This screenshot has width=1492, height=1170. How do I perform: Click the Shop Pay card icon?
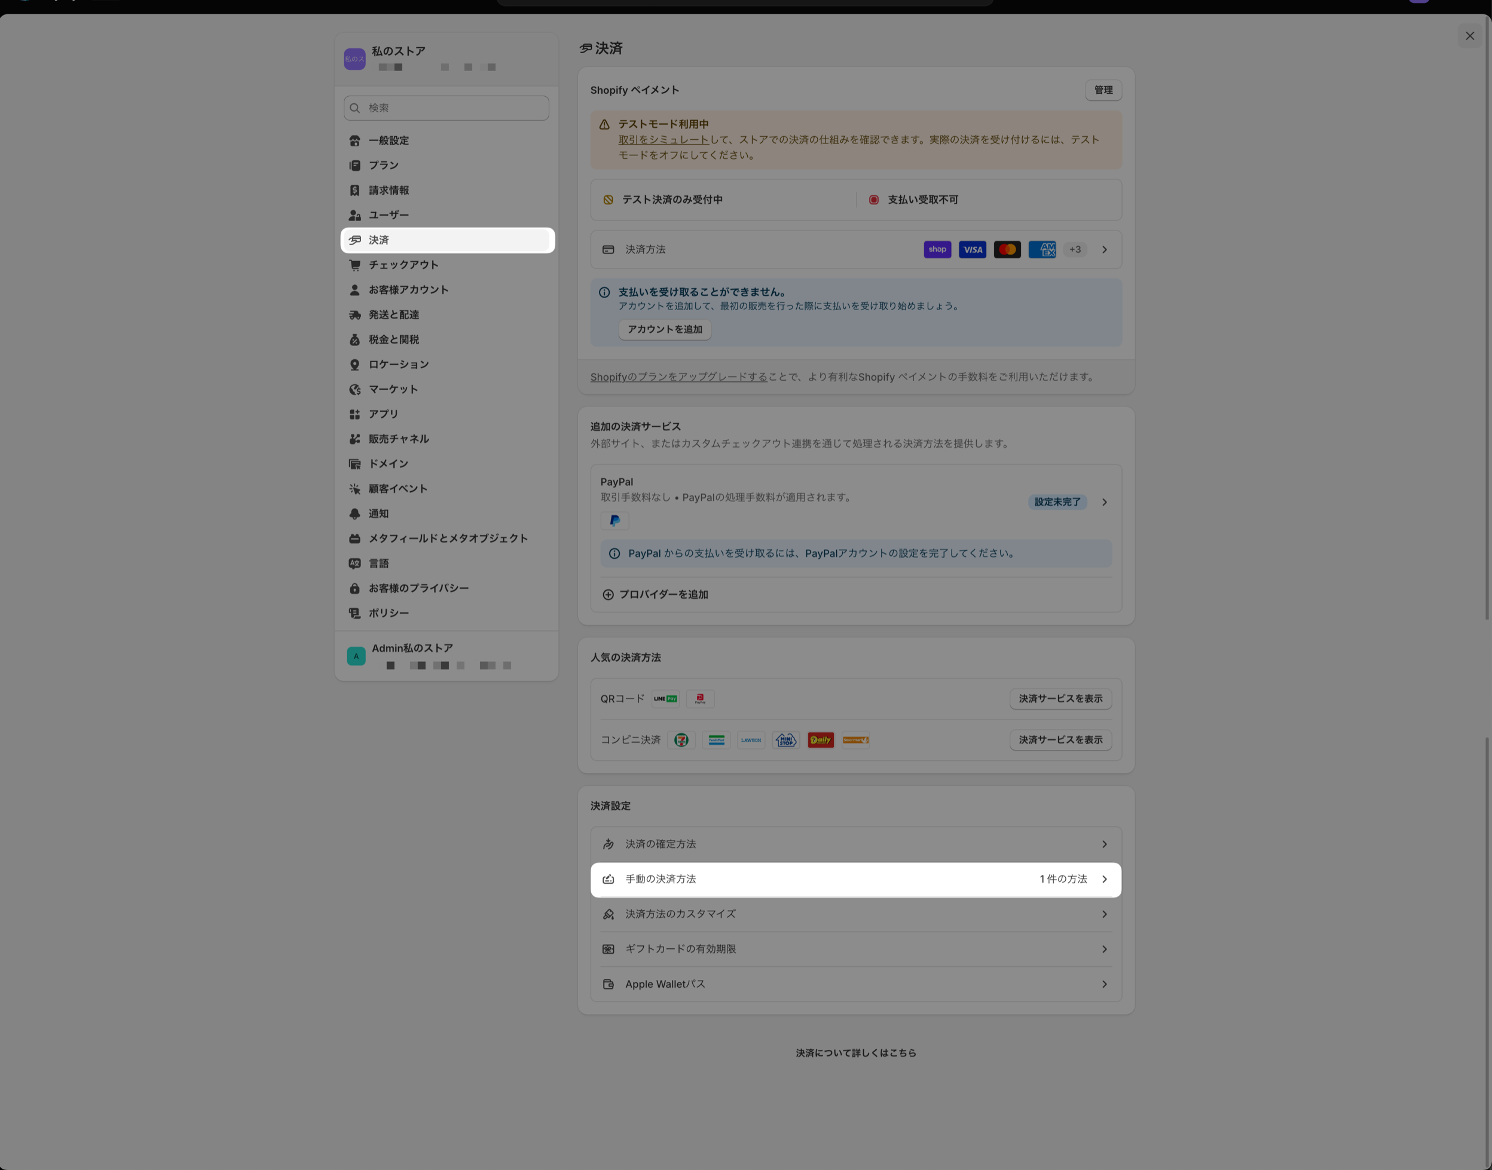[x=937, y=249]
